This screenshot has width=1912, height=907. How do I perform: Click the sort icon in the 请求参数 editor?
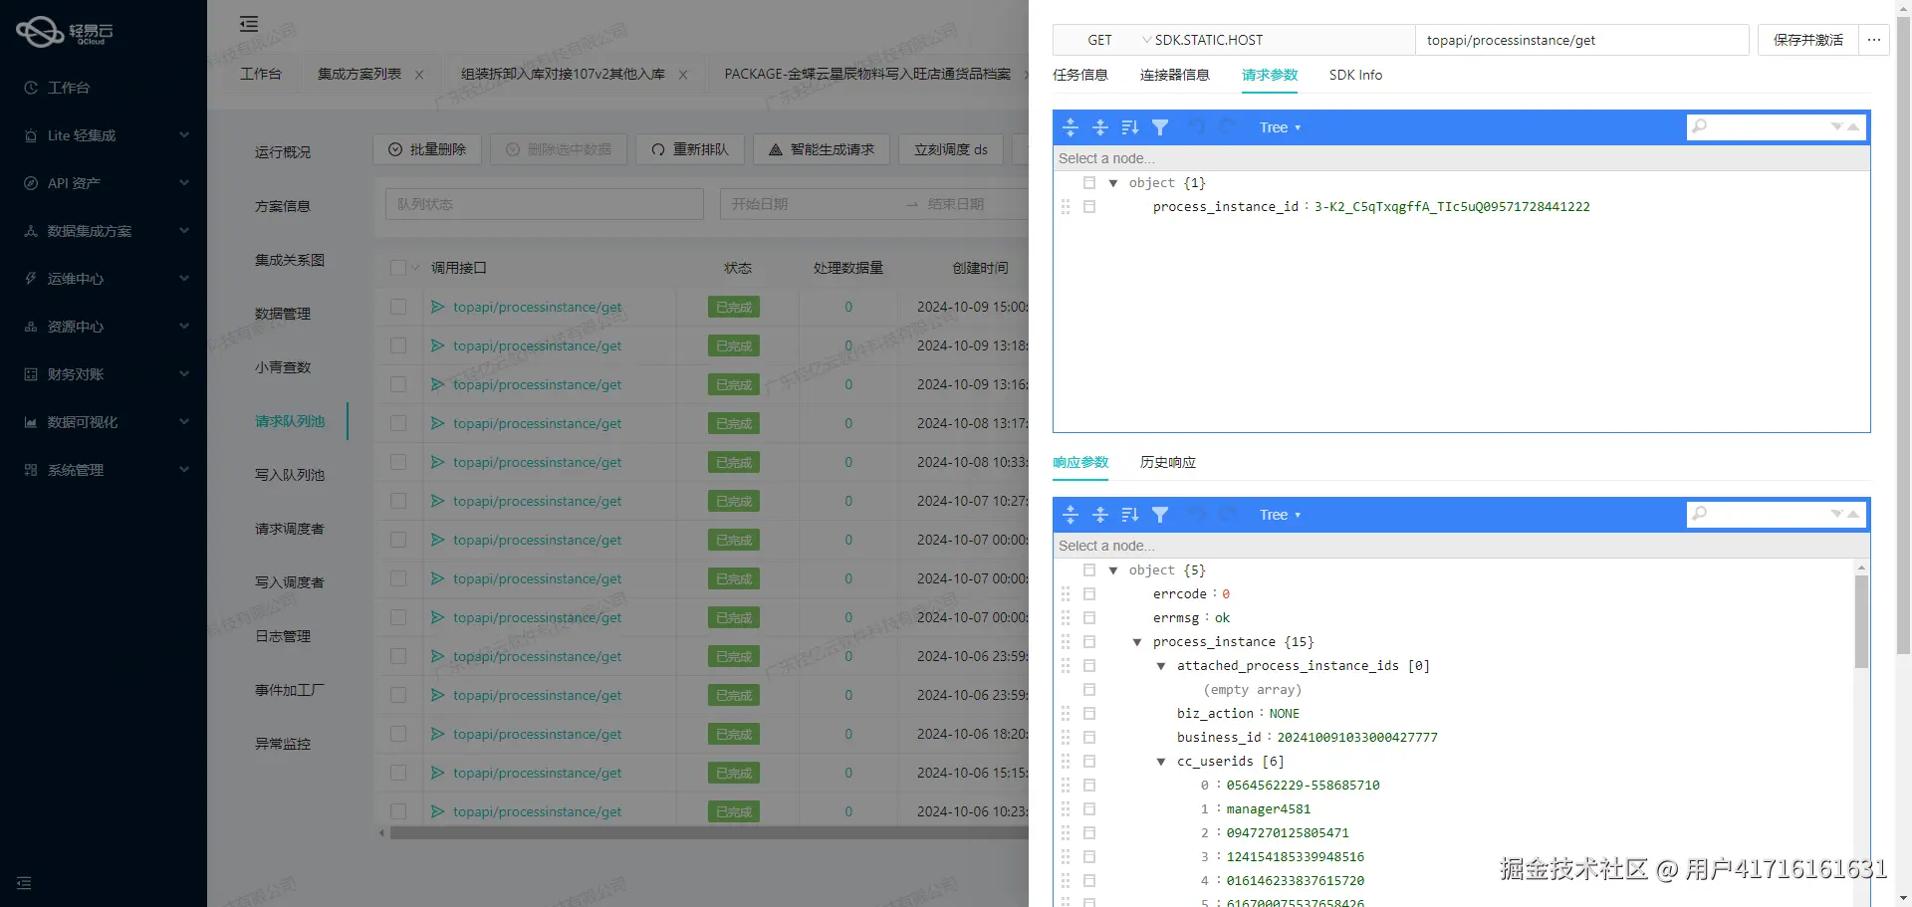coord(1130,127)
